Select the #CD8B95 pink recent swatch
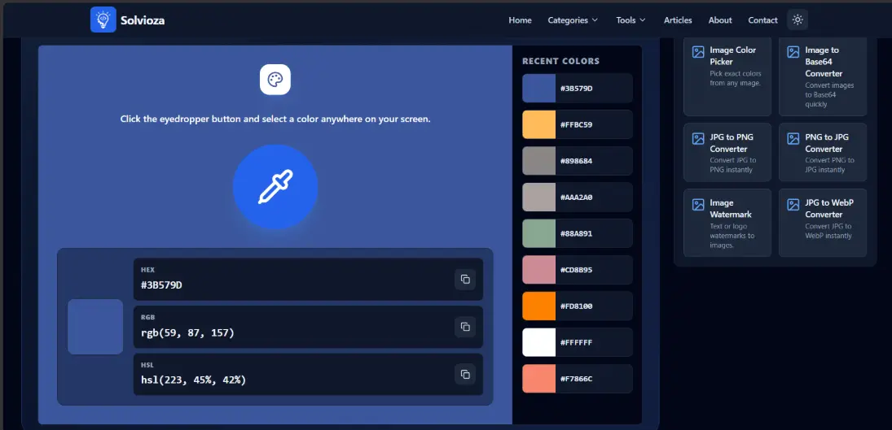 [538, 269]
